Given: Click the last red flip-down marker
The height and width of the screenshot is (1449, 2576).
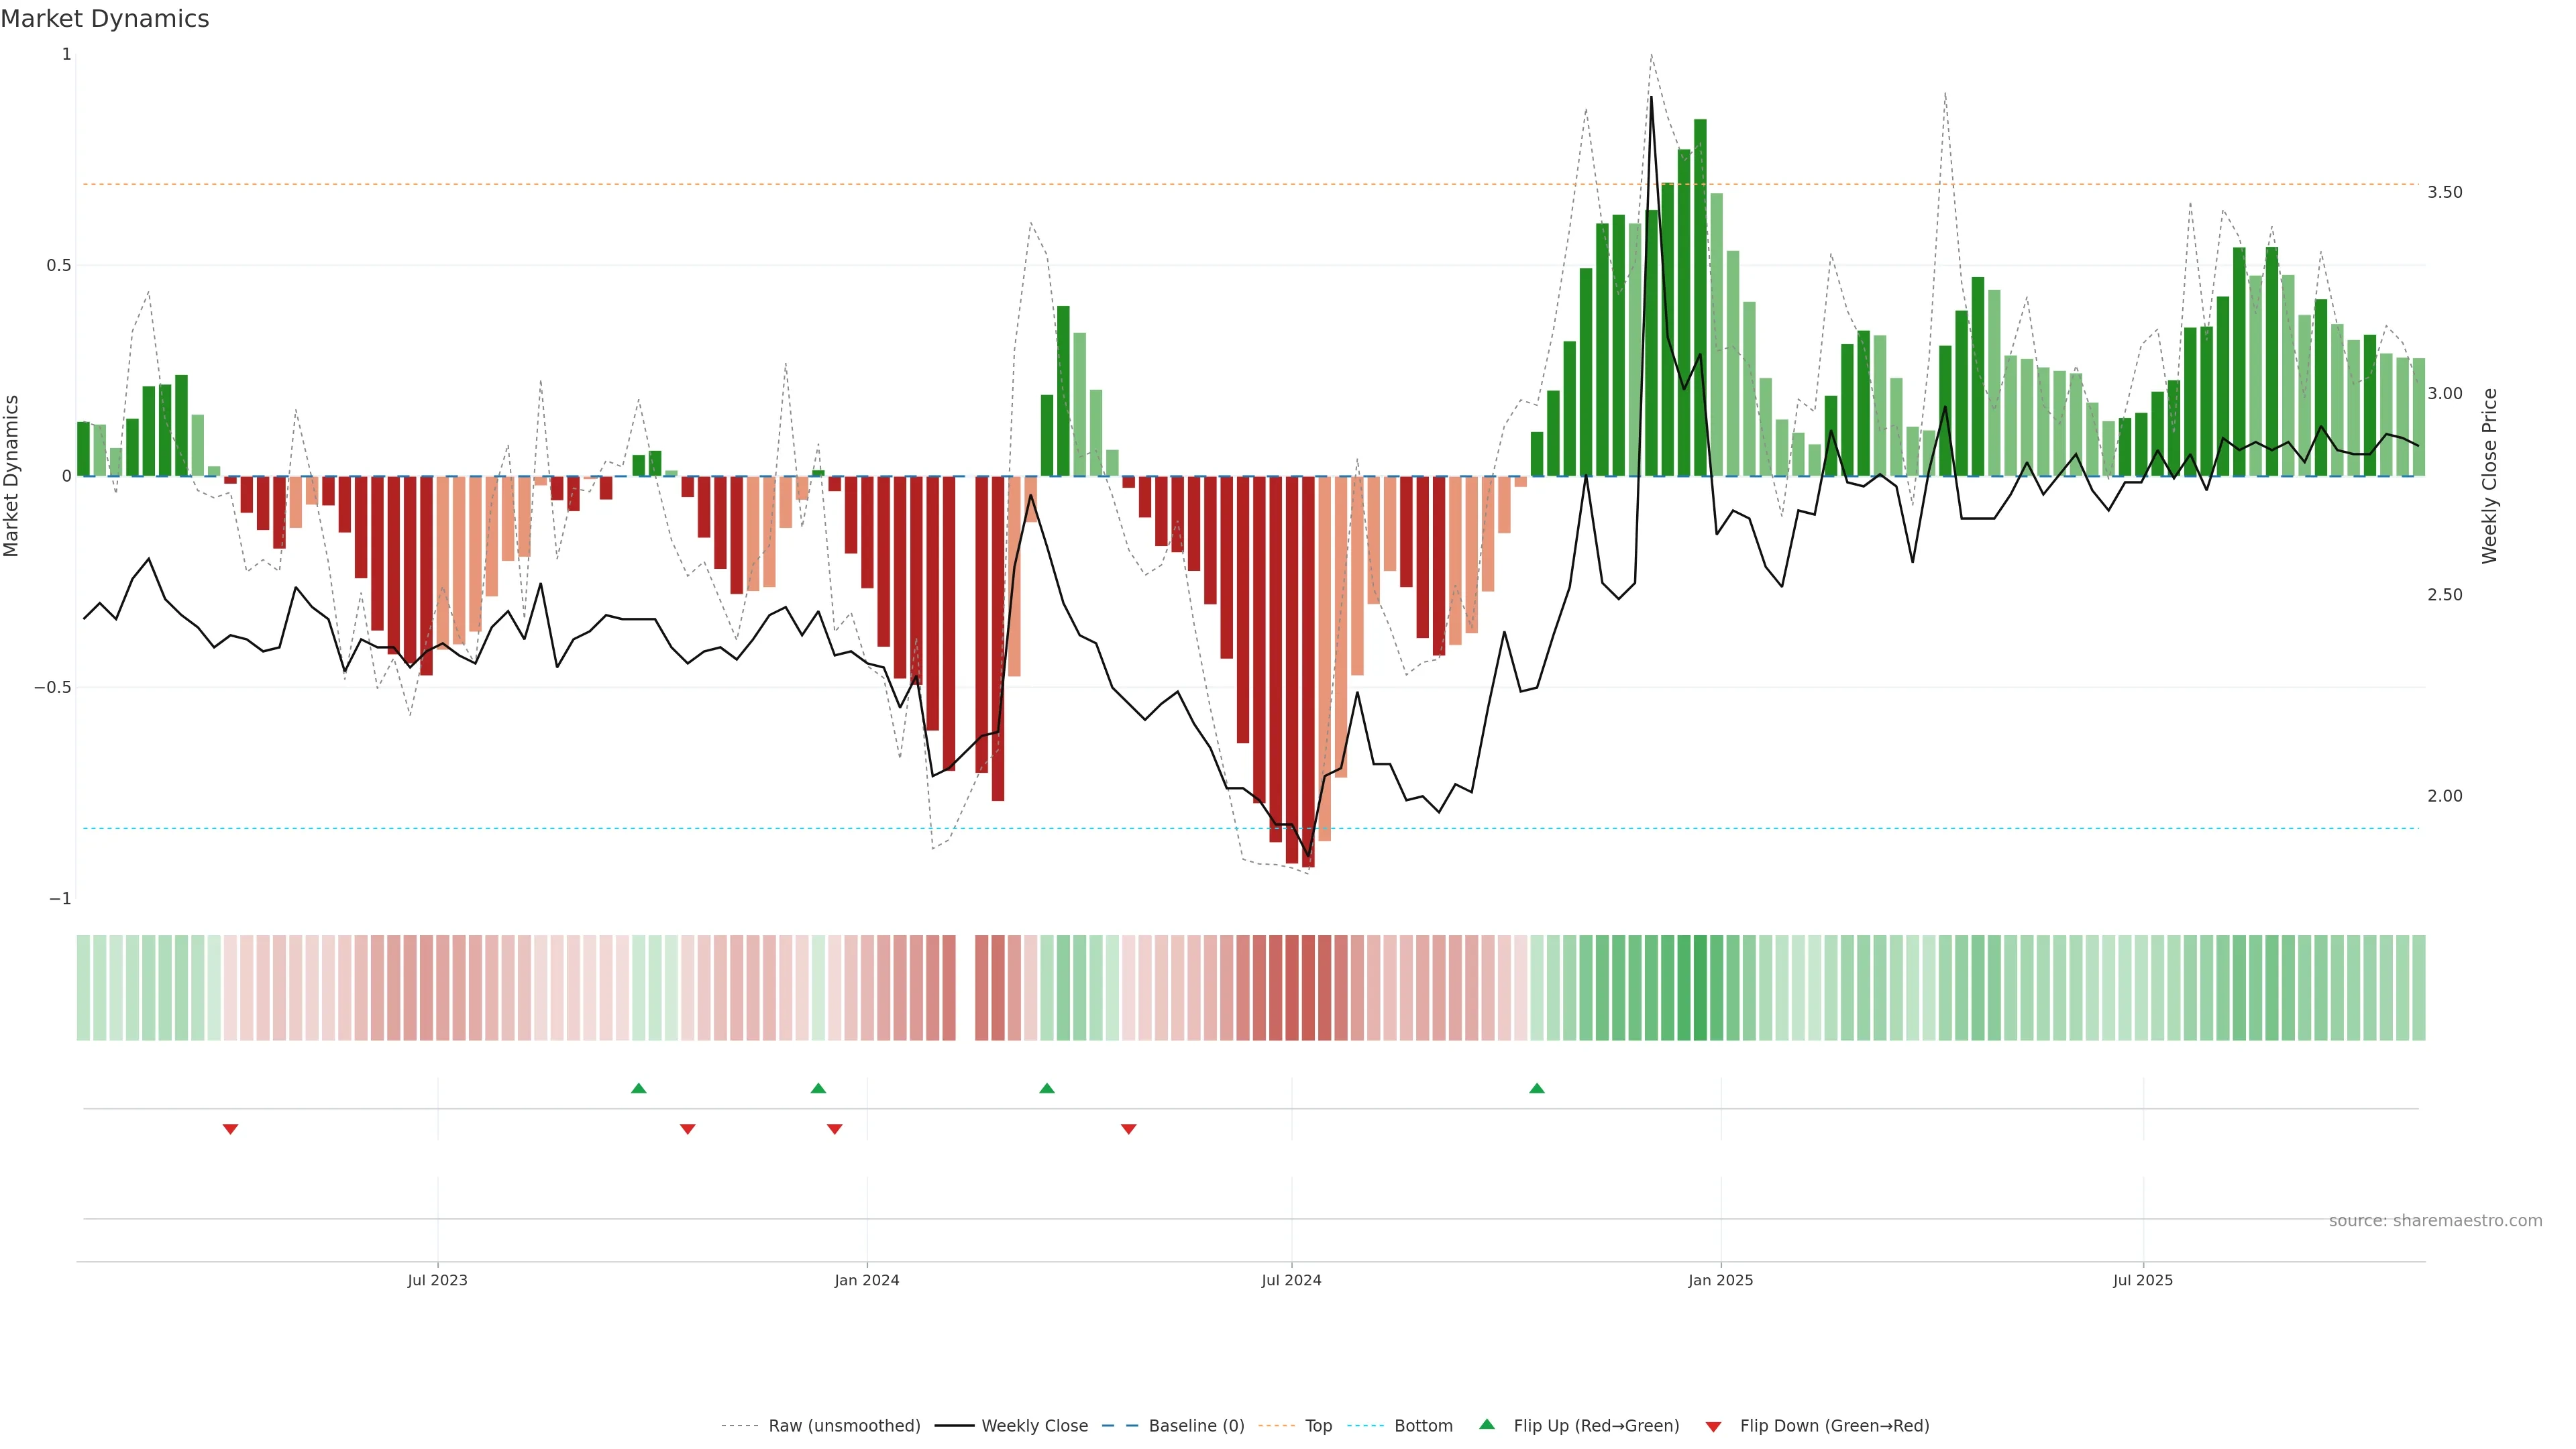Looking at the screenshot, I should (1129, 1129).
